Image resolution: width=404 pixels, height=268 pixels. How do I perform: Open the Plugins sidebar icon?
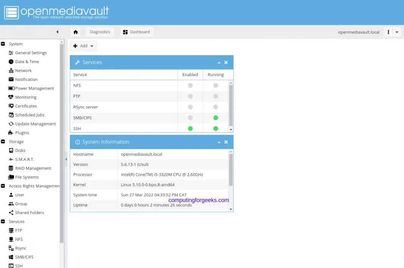tap(11, 133)
